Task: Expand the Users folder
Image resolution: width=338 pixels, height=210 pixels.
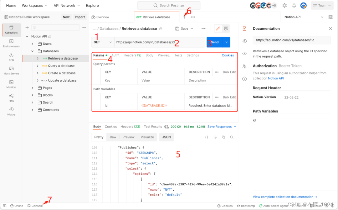Action: point(32,44)
